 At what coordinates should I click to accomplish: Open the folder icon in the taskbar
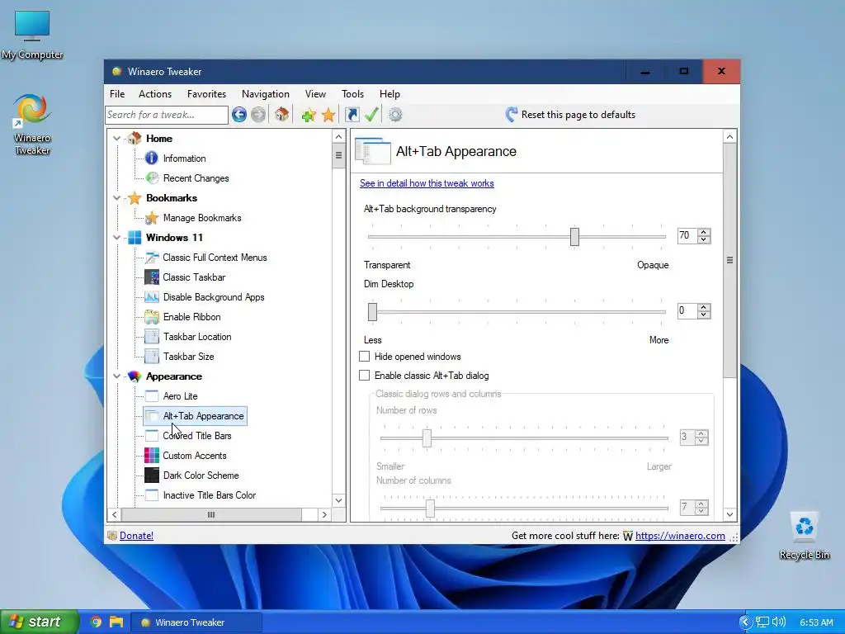point(116,622)
